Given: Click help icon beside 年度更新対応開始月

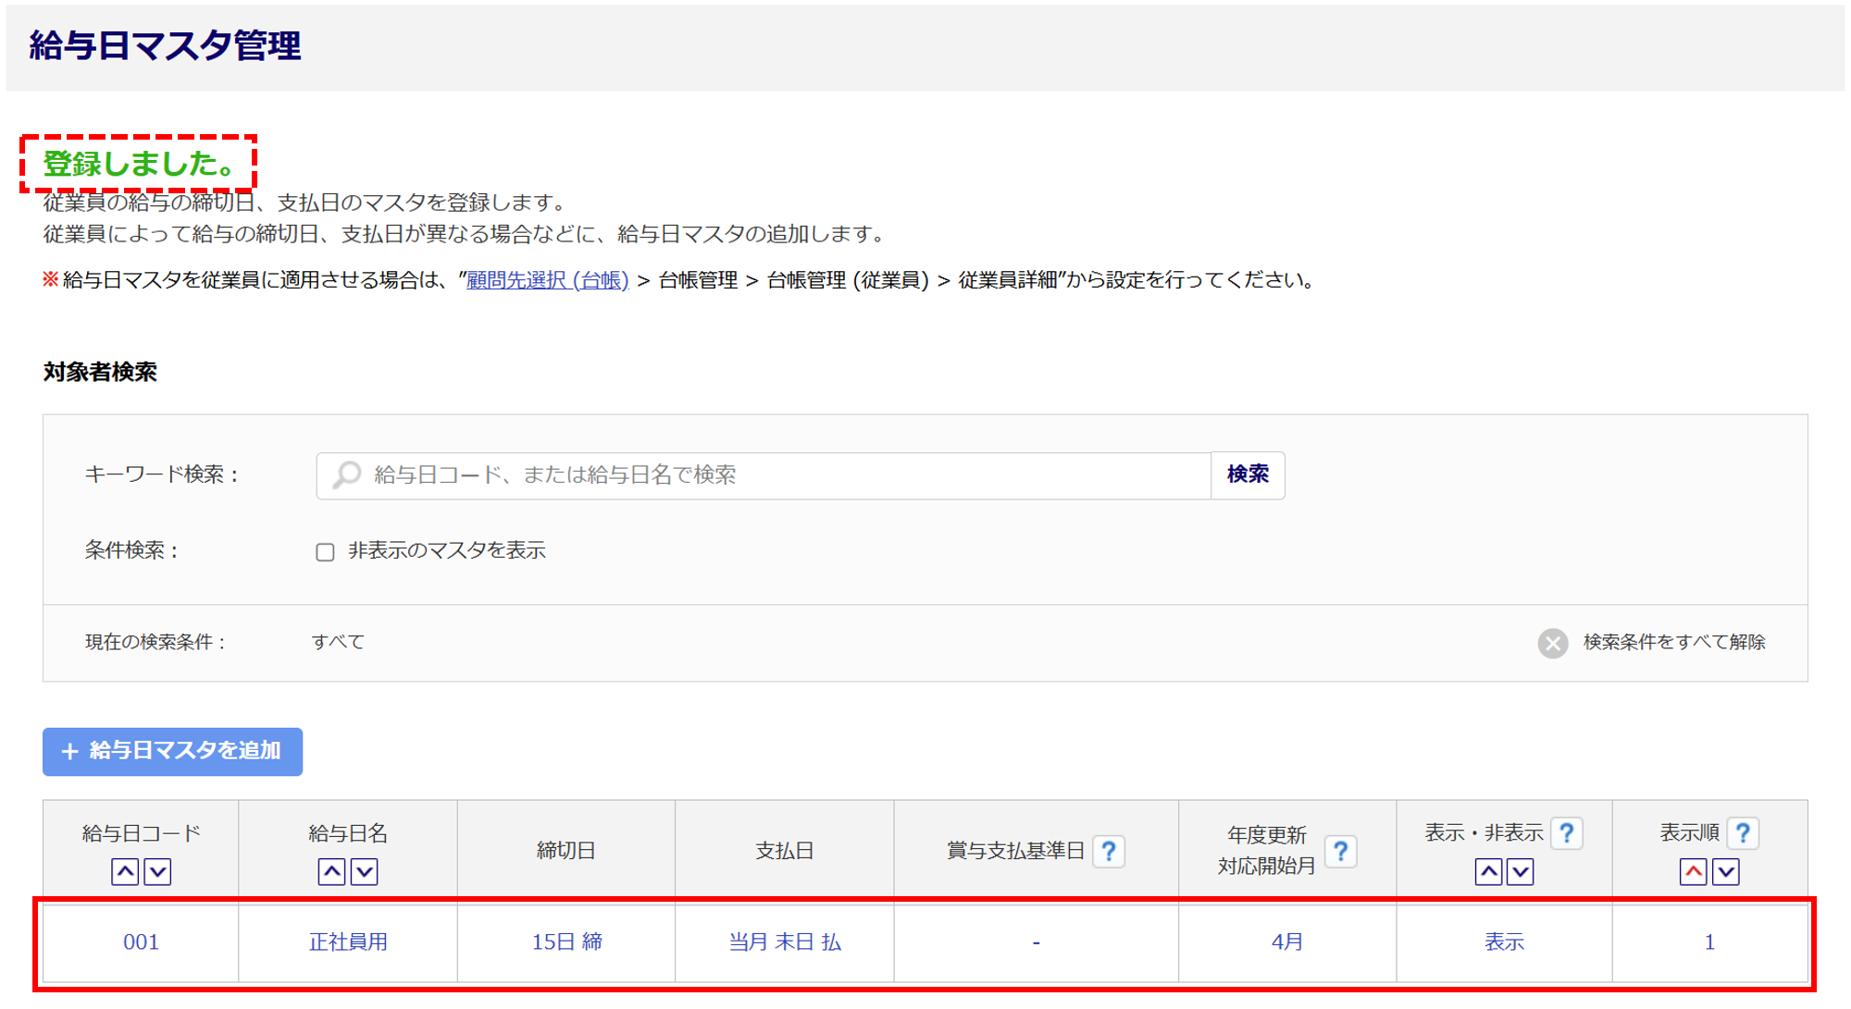Looking at the screenshot, I should point(1339,851).
